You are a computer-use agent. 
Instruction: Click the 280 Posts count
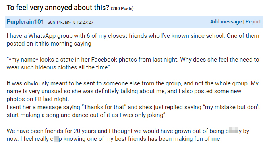122,8
